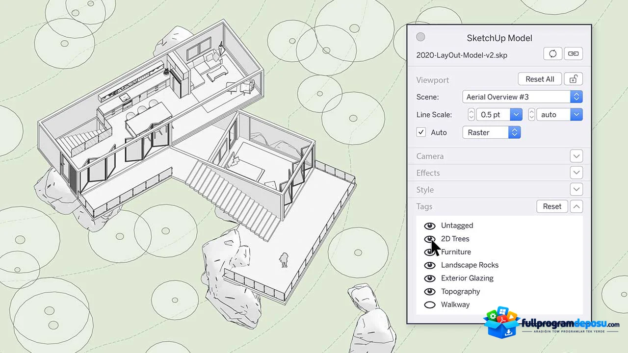Open the Scene dropdown
The image size is (628, 353).
(x=523, y=97)
